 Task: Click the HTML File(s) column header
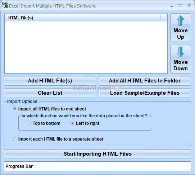(x=83, y=18)
